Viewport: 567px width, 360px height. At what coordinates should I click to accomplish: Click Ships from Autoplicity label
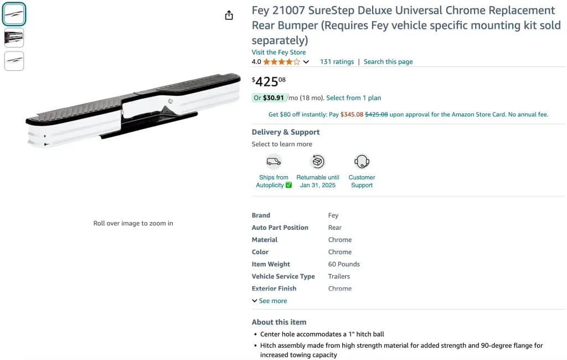274,182
